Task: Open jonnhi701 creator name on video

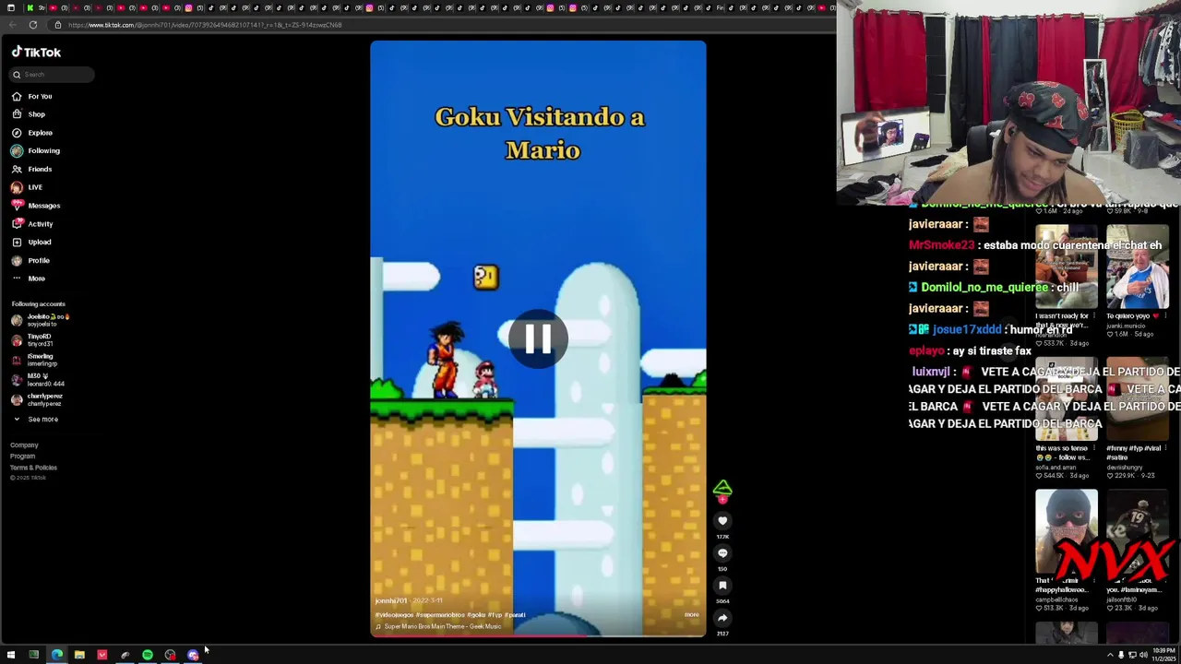Action: point(390,601)
